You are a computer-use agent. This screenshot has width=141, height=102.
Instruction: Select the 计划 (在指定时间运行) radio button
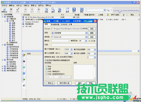tap(47, 74)
